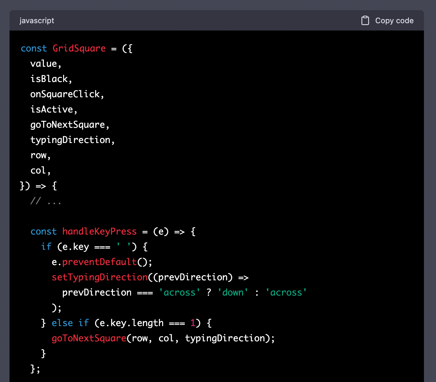Click the 'down' string literal
The width and height of the screenshot is (436, 382).
233,292
